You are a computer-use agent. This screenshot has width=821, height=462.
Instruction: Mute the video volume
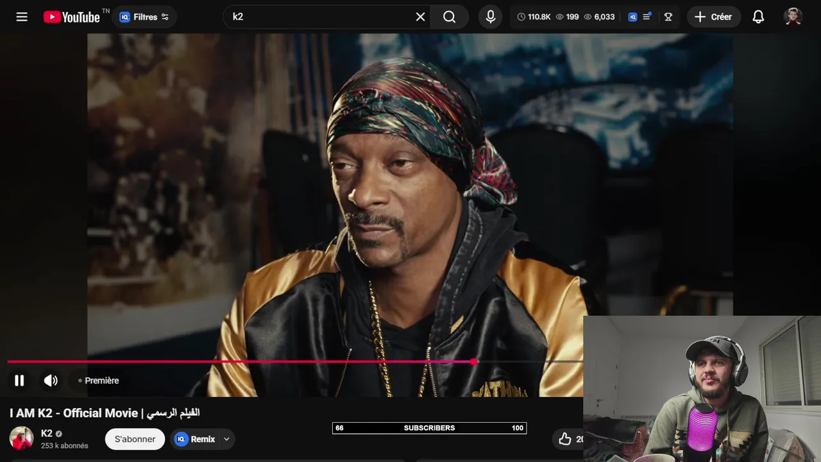click(x=51, y=381)
